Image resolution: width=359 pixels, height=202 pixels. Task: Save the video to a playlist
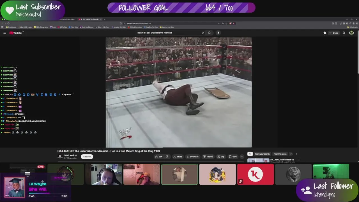pyautogui.click(x=233, y=157)
